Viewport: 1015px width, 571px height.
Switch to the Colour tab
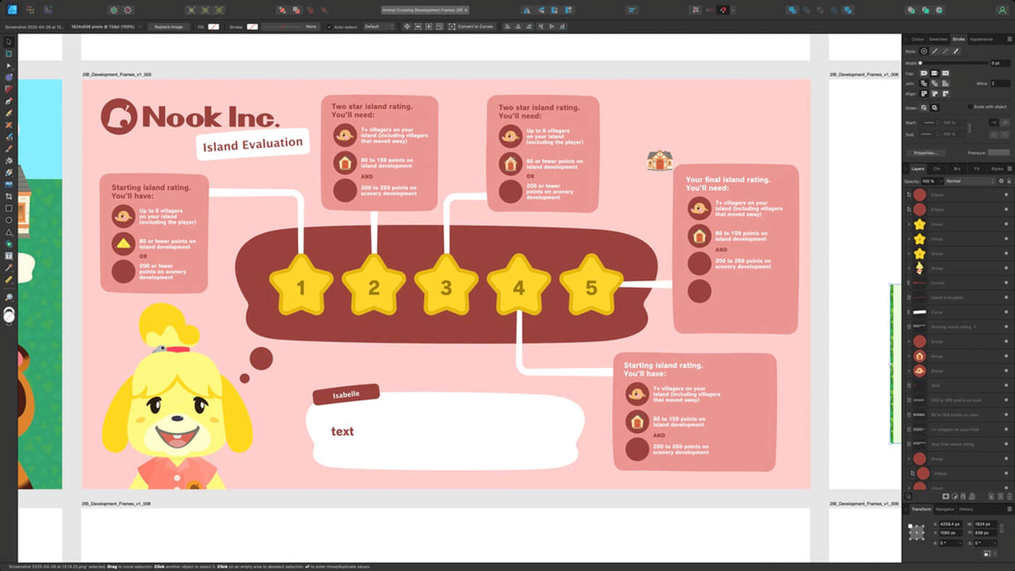[x=917, y=39]
